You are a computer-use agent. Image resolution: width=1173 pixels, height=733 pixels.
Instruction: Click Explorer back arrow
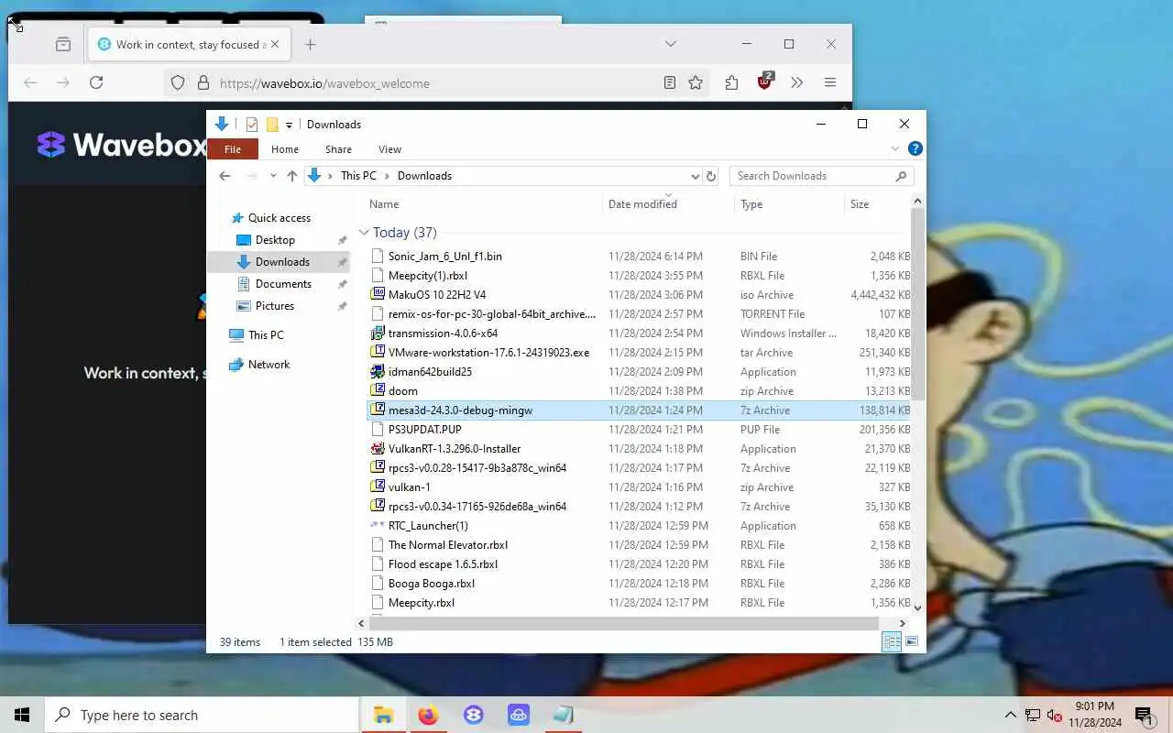coord(225,176)
